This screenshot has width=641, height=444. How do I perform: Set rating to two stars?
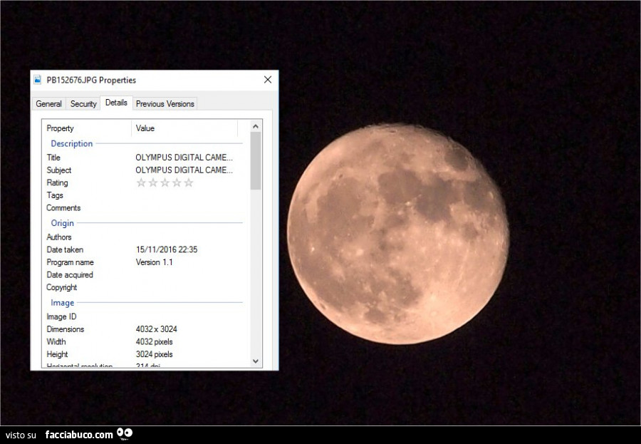pos(152,182)
